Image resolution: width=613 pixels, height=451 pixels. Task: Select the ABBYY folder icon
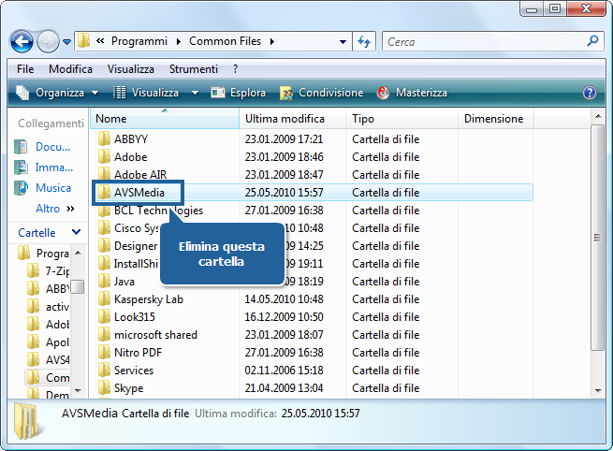104,139
